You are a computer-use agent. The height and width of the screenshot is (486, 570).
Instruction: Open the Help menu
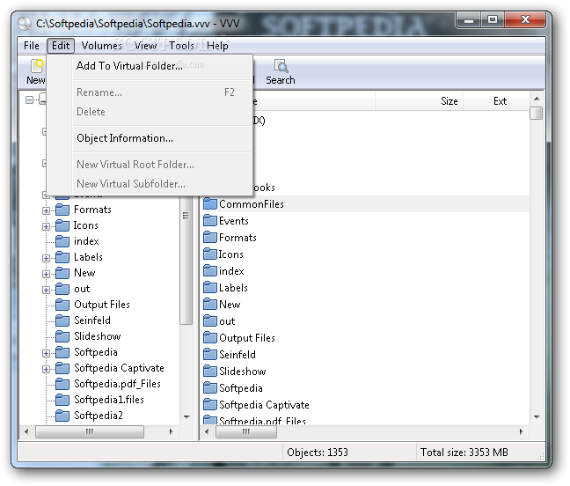click(217, 46)
